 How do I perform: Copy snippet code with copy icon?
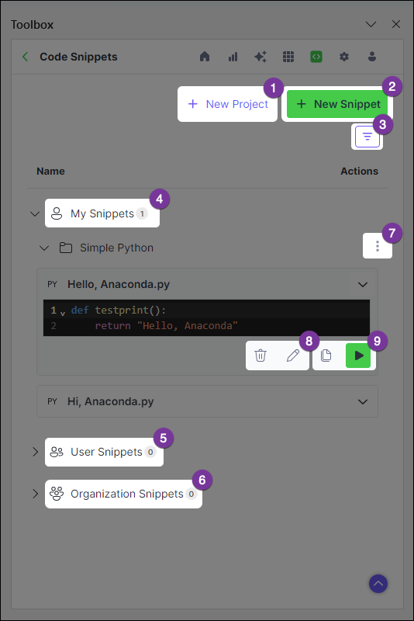(326, 356)
